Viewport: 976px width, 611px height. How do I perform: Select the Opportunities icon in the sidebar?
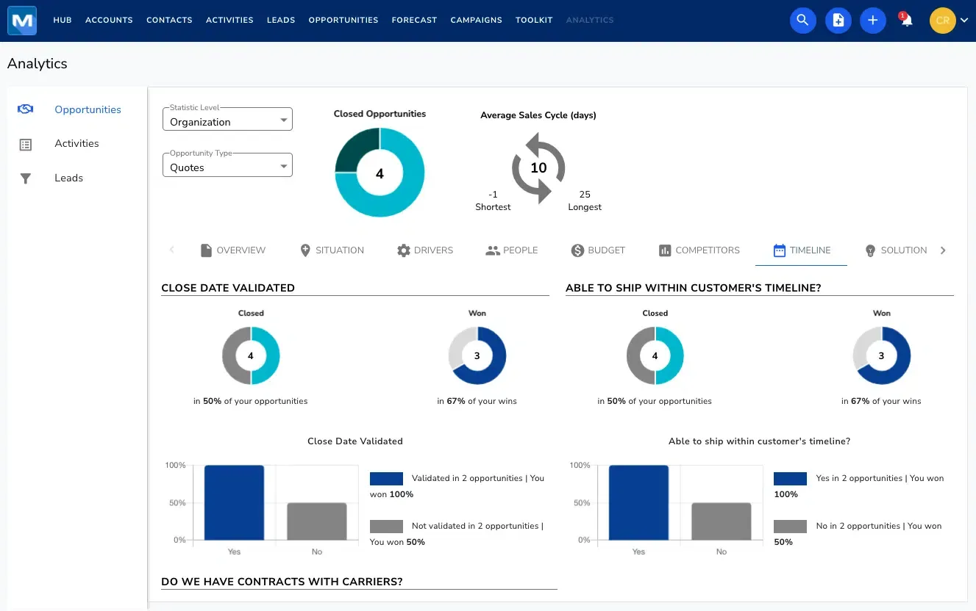click(x=25, y=109)
